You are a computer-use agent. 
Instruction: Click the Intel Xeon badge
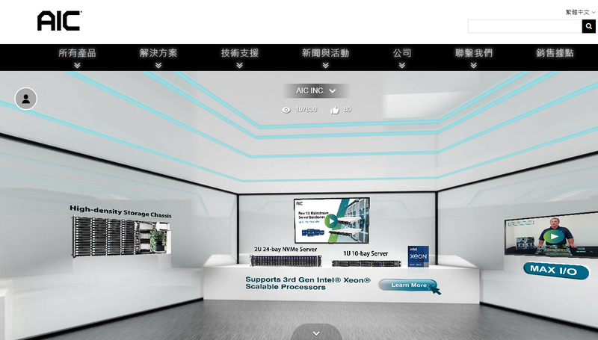pyautogui.click(x=418, y=256)
